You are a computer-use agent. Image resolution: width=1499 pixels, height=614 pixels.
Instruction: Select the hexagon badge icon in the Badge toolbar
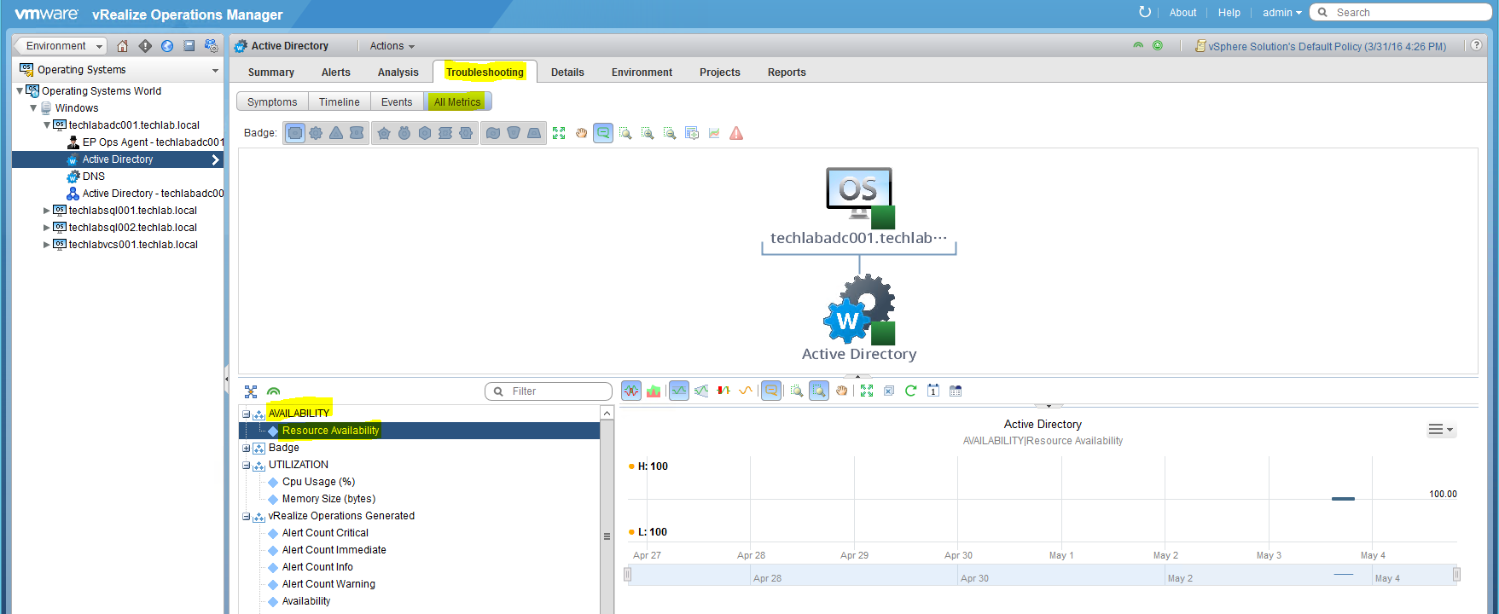[x=425, y=133]
